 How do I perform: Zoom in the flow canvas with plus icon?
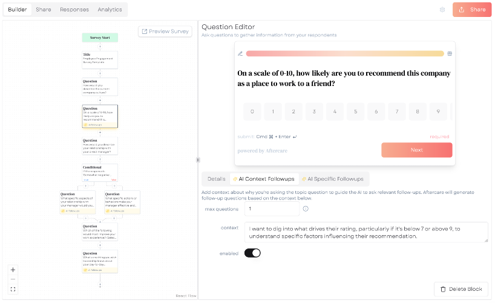click(13, 270)
